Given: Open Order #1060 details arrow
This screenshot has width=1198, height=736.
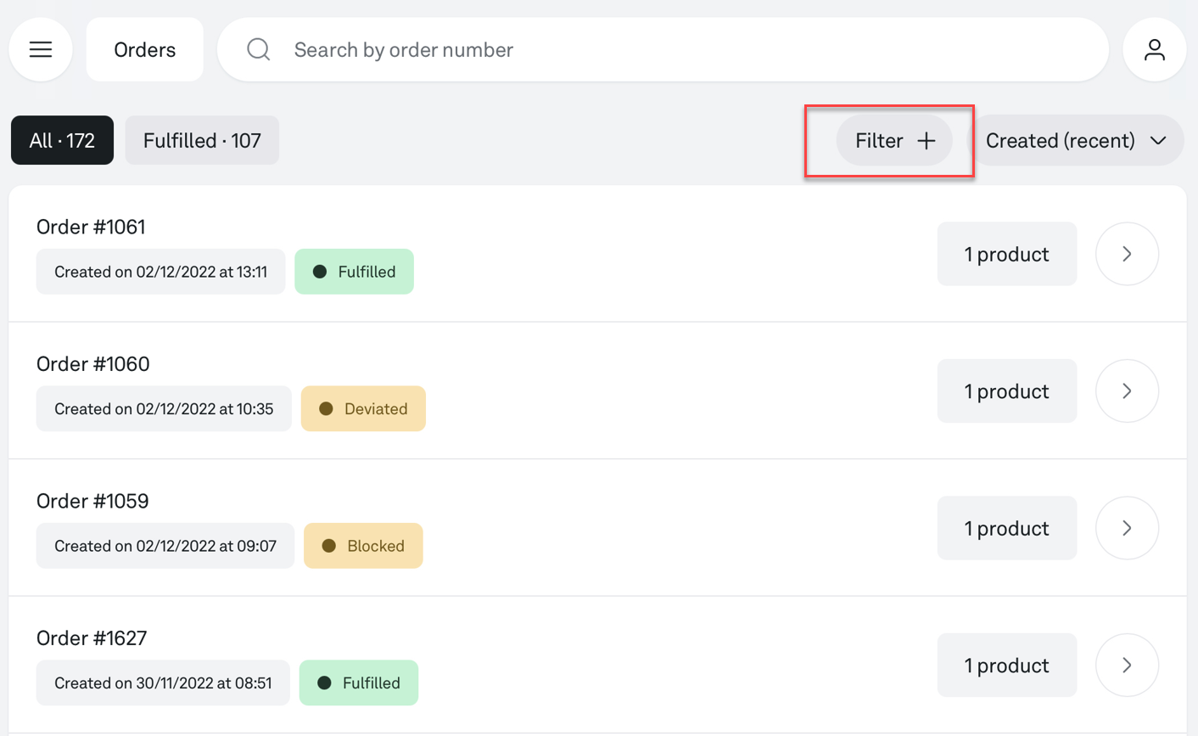Looking at the screenshot, I should (x=1127, y=391).
